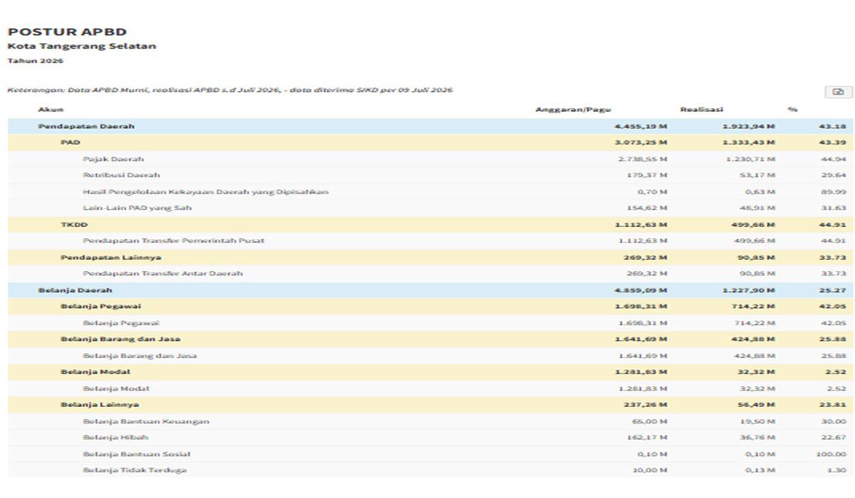Select the Pendapatan Lainnya group row

(427, 258)
